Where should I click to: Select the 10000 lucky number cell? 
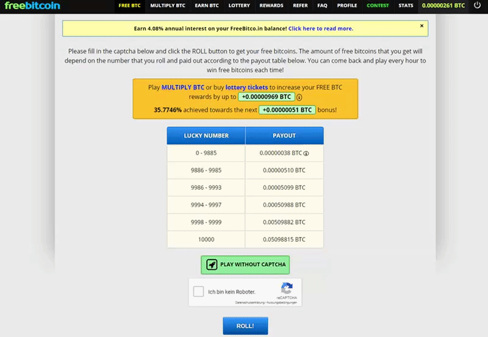coord(206,239)
